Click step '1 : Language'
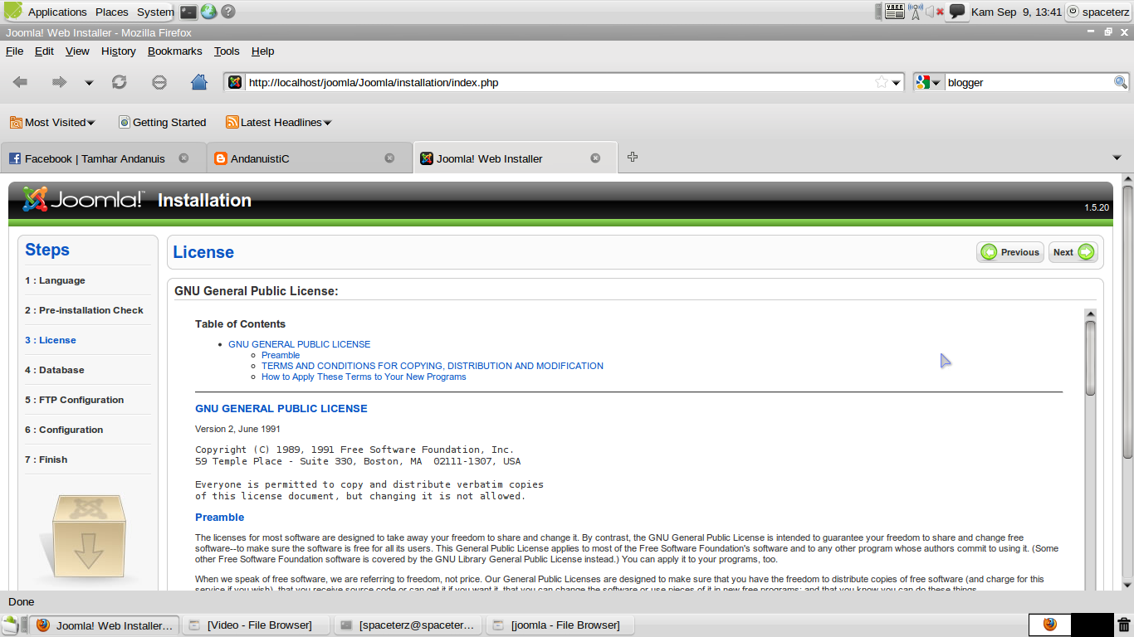The width and height of the screenshot is (1134, 637). 55,280
